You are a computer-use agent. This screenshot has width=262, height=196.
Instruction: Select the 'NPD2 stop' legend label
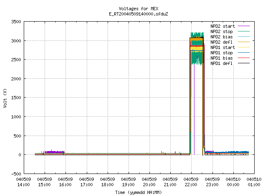click(221, 31)
